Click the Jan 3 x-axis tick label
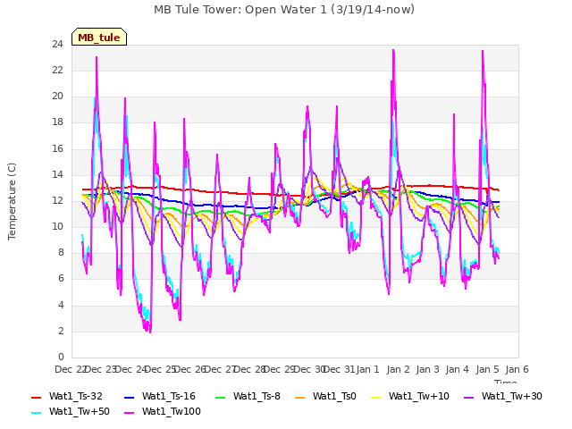This screenshot has height=429, width=572. coord(427,369)
